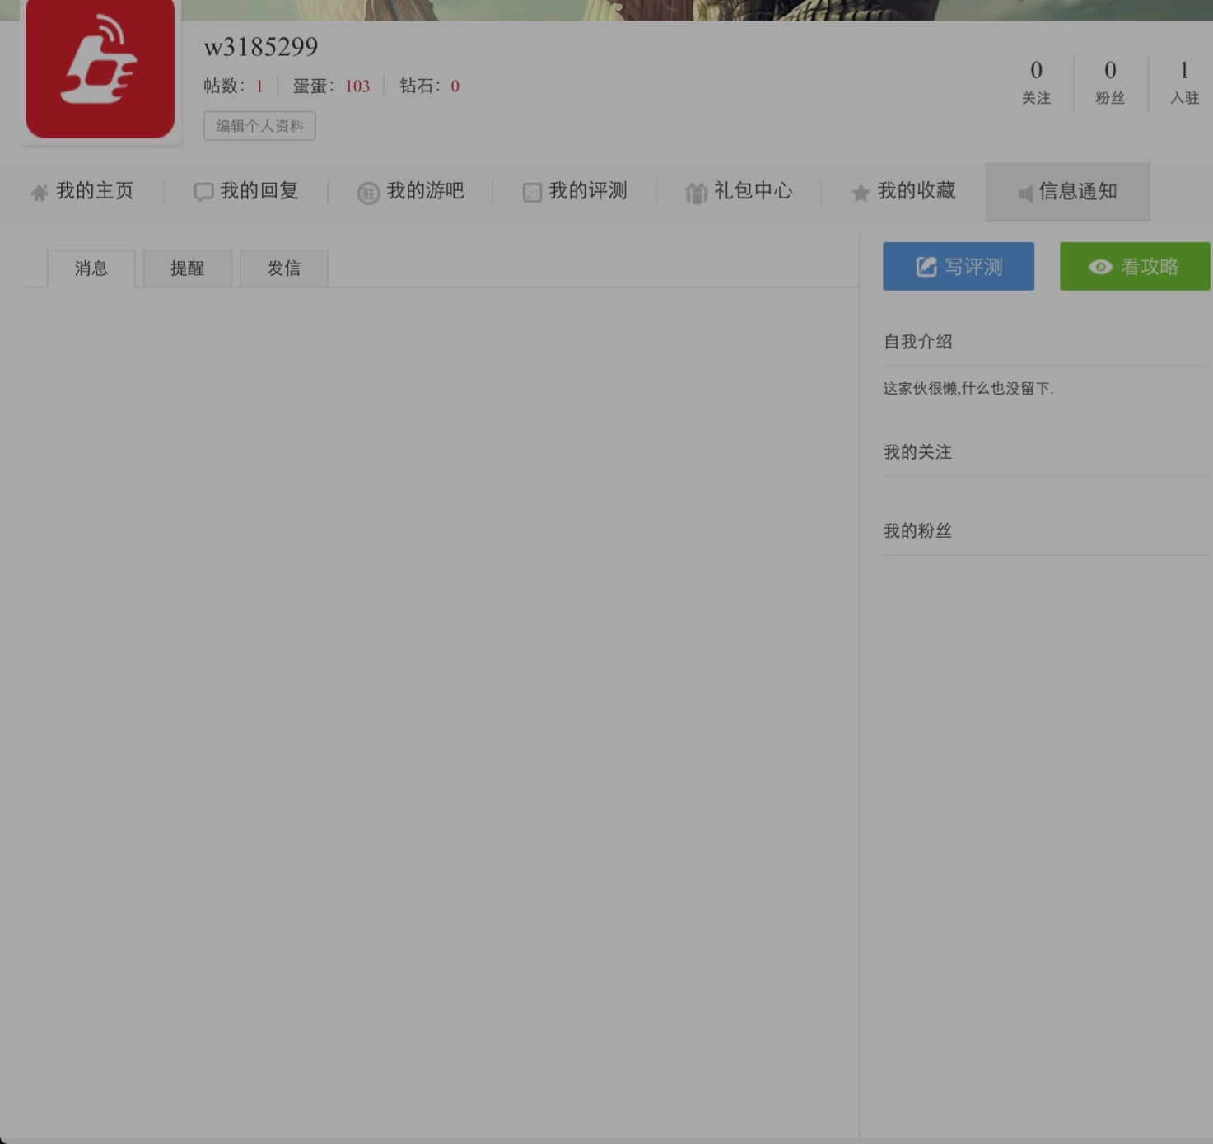1213x1144 pixels.
Task: Click the 我的粉丝 heading
Action: [917, 531]
